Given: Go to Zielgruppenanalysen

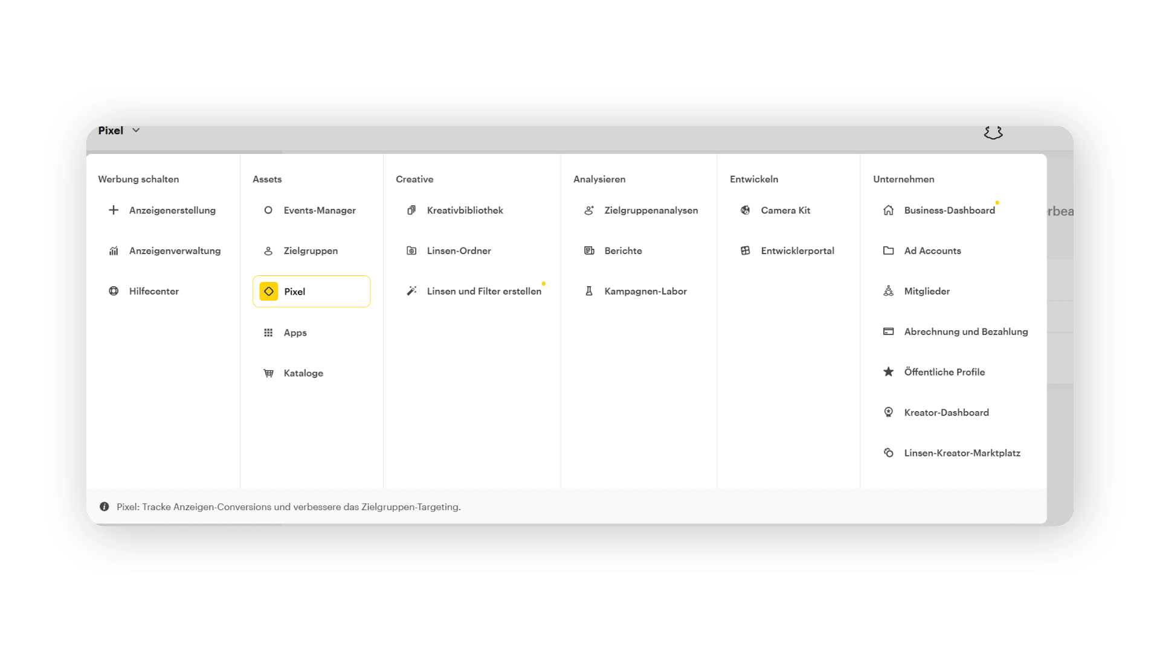Looking at the screenshot, I should tap(651, 210).
